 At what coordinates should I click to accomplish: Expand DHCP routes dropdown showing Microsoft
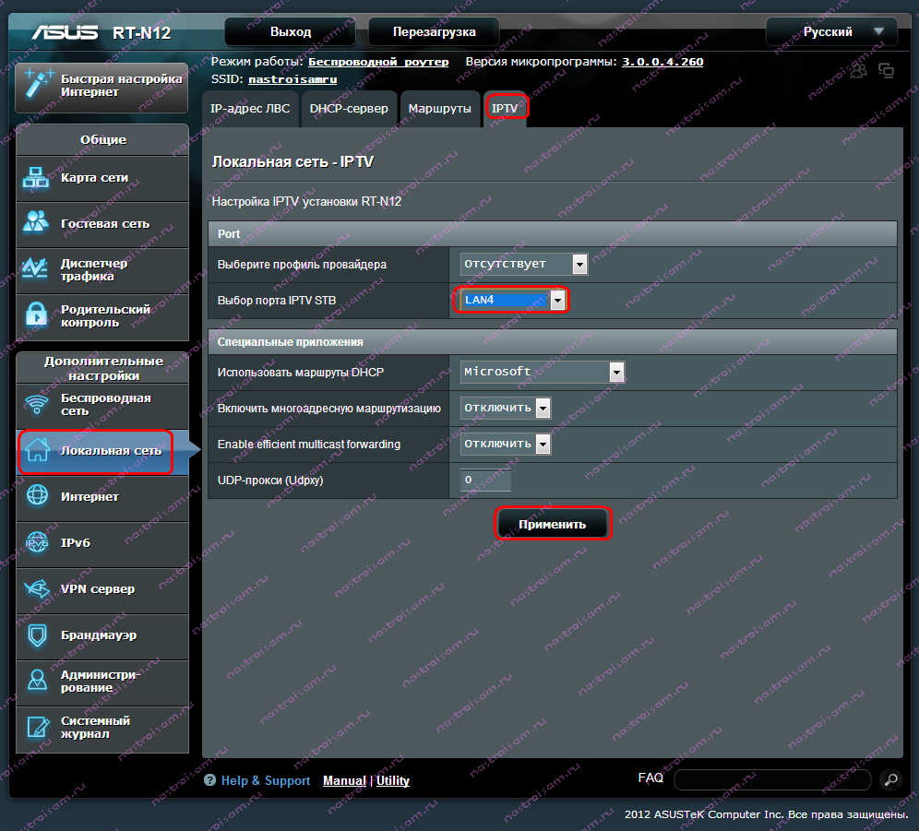[x=543, y=372]
